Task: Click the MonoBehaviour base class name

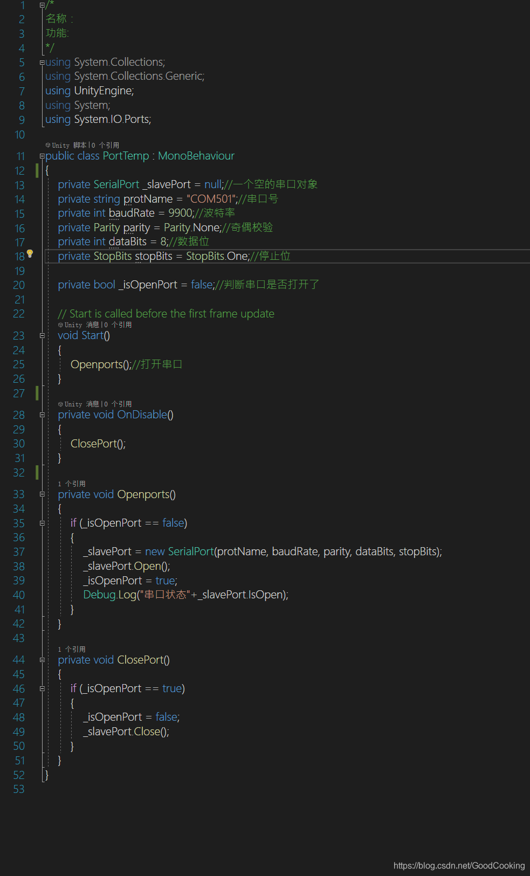Action: click(196, 156)
